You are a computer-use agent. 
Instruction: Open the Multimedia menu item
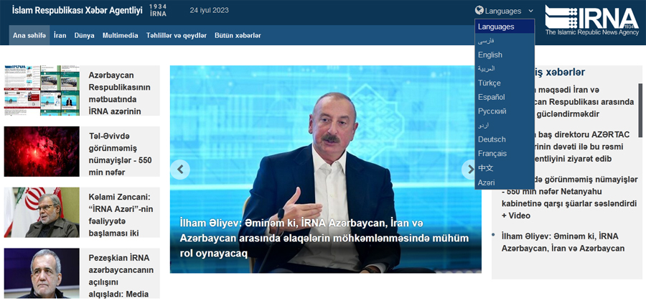point(121,35)
